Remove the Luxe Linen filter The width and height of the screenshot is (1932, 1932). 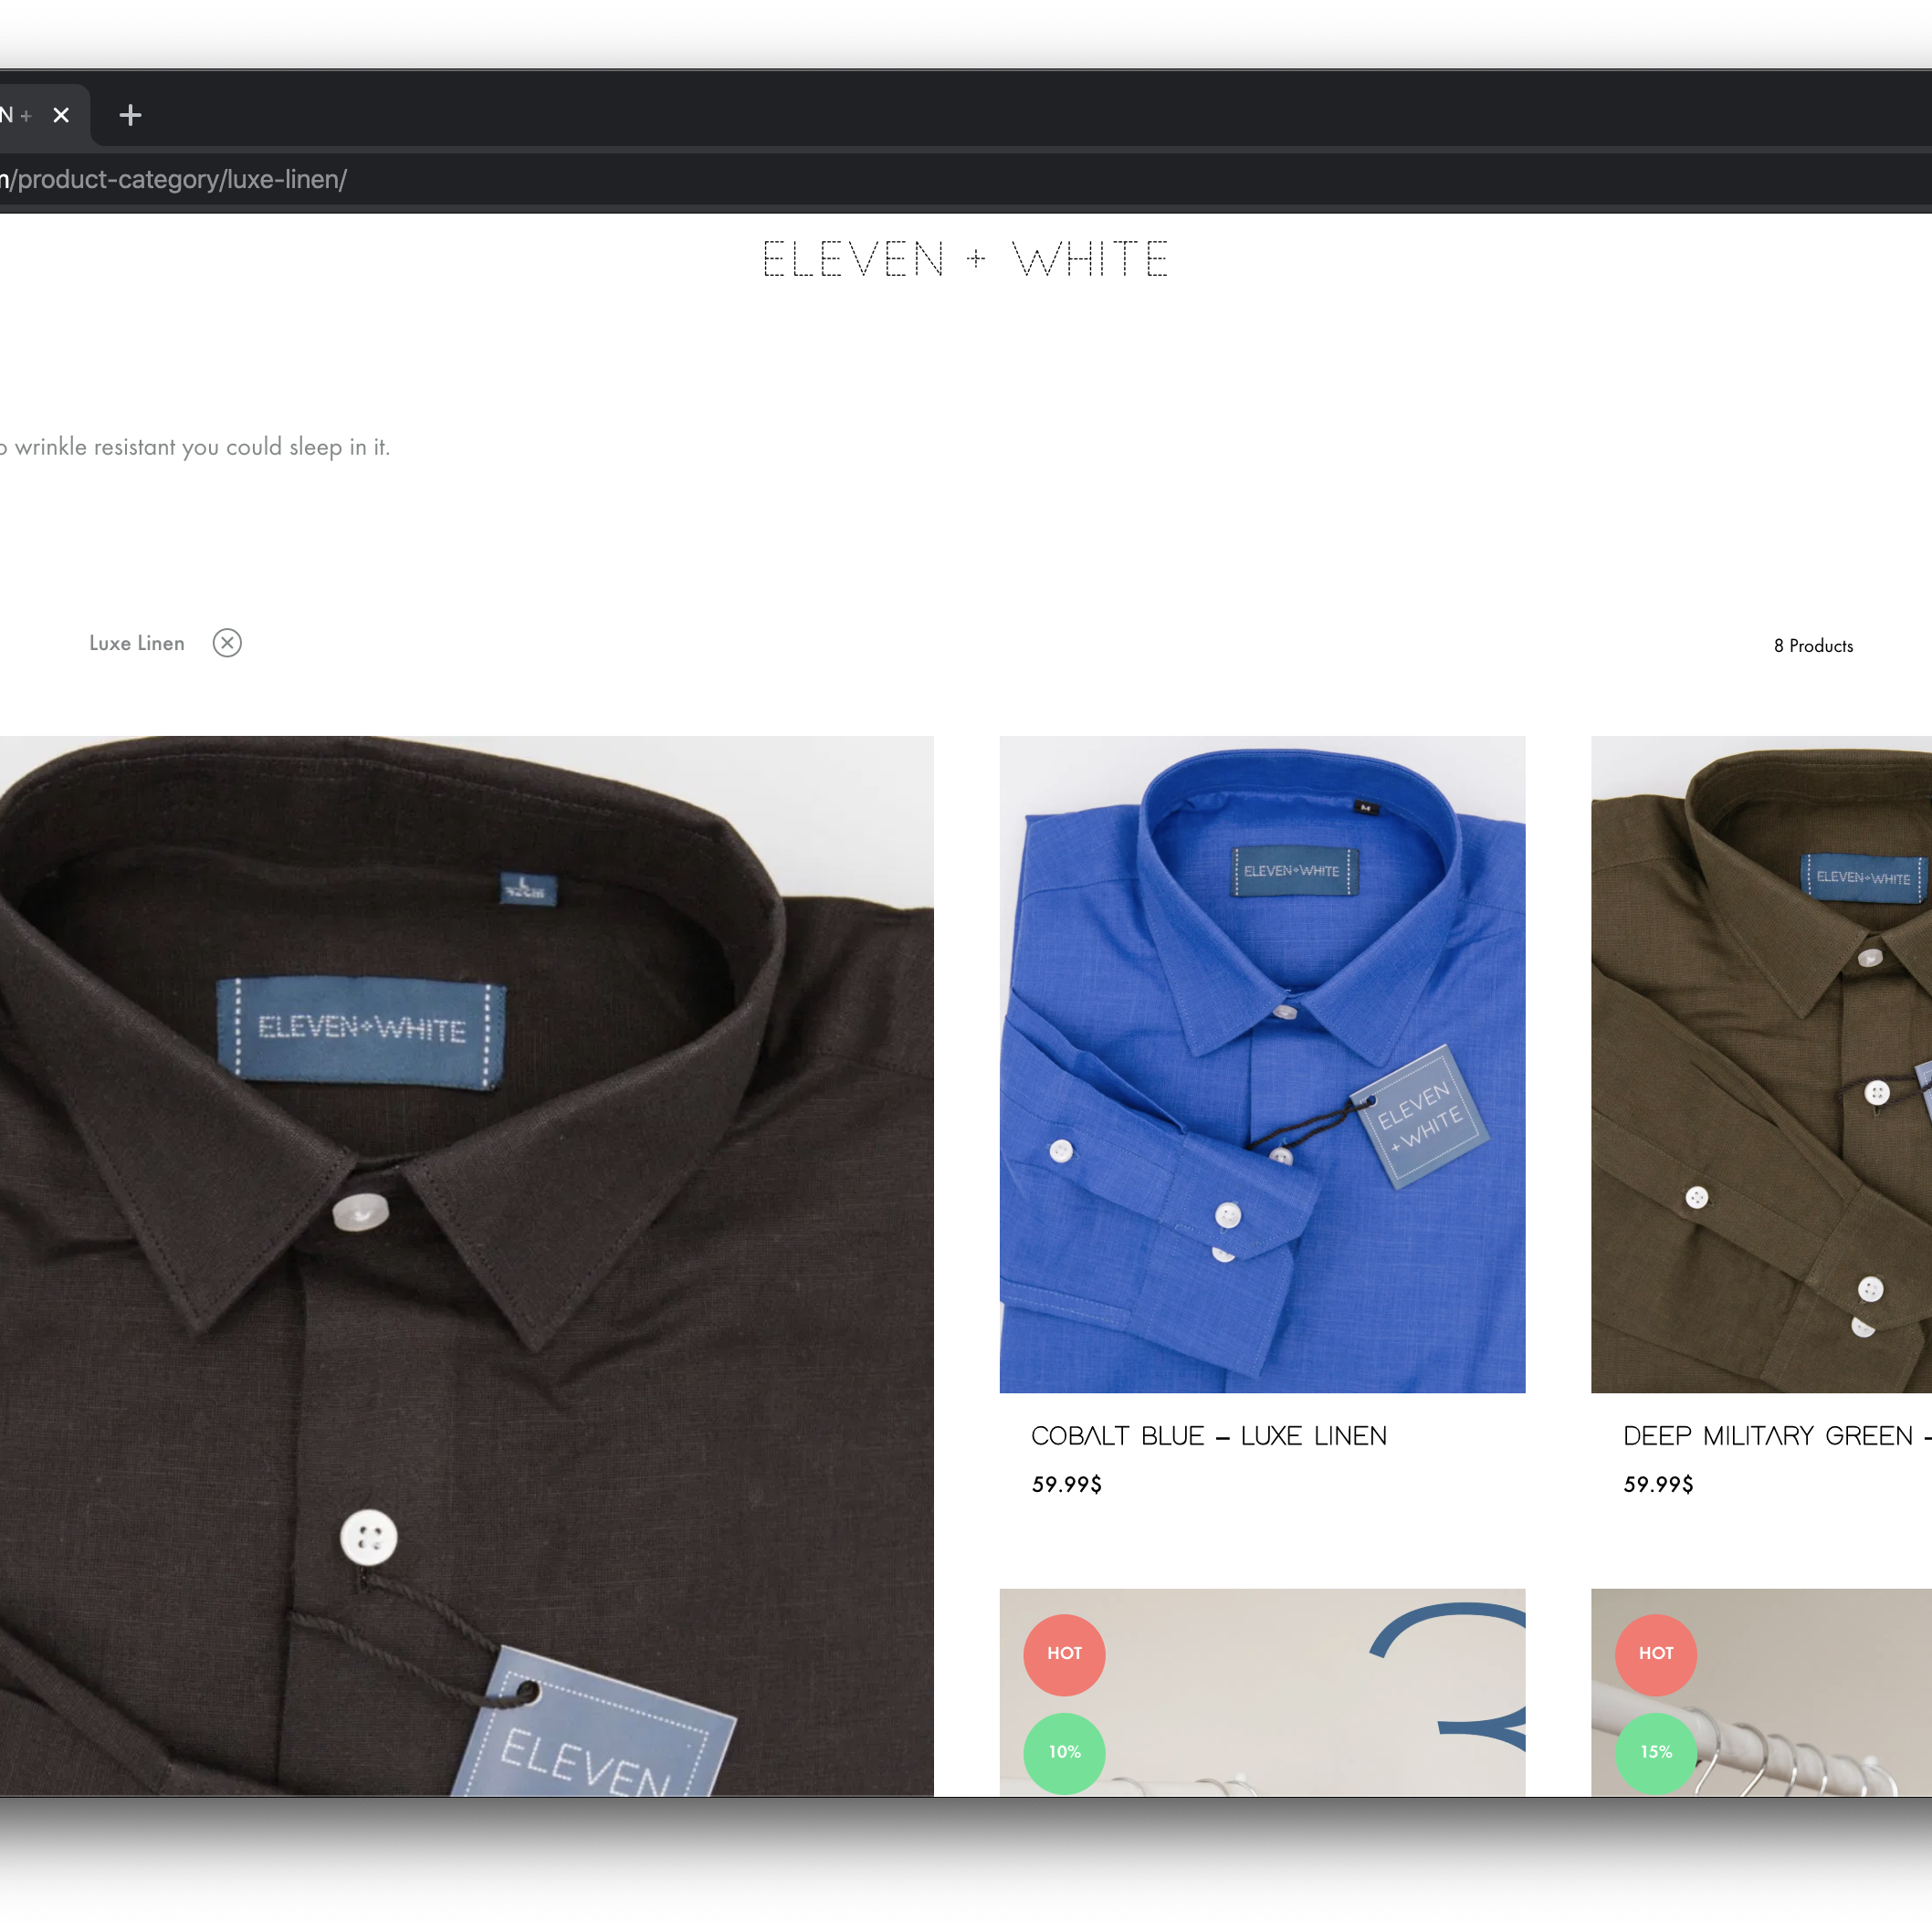tap(227, 643)
